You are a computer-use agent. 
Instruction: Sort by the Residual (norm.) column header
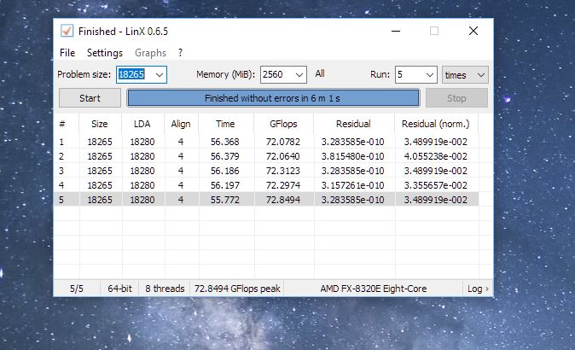coord(436,124)
